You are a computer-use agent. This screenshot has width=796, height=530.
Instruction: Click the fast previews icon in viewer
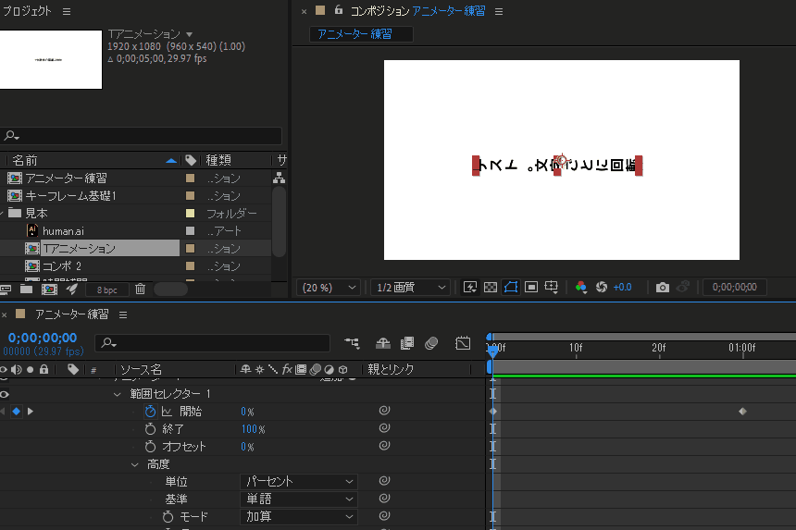(x=470, y=288)
